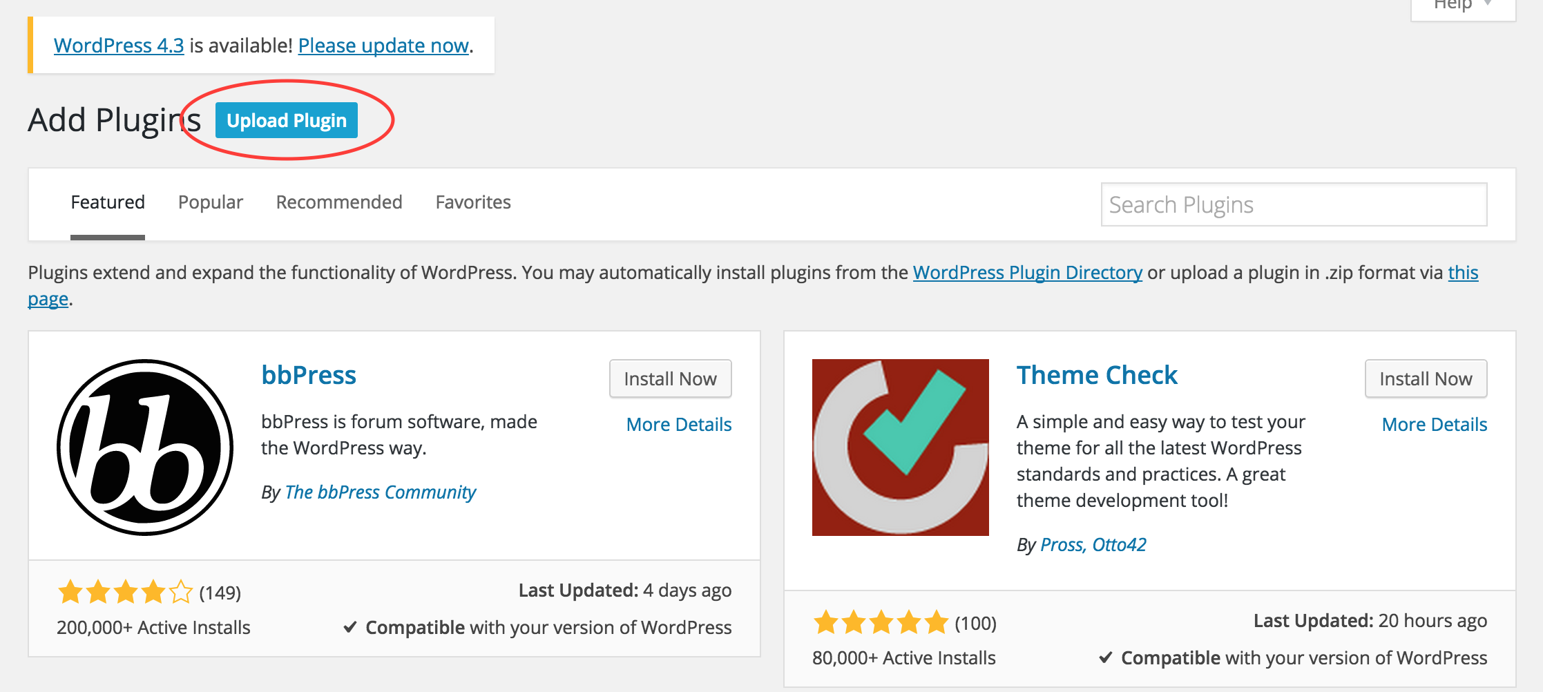Expand the Help dropdown
The image size is (1543, 692).
[x=1462, y=6]
